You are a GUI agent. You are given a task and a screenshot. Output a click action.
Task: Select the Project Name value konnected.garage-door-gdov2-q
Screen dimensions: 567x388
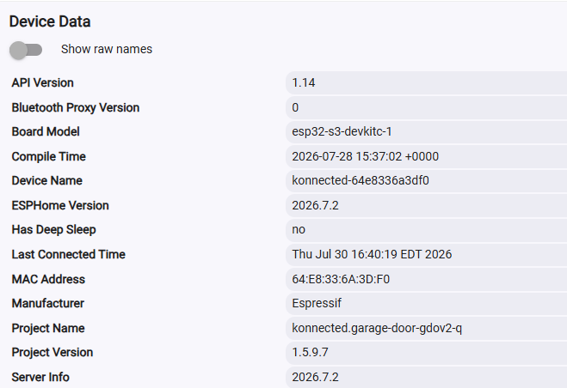377,328
